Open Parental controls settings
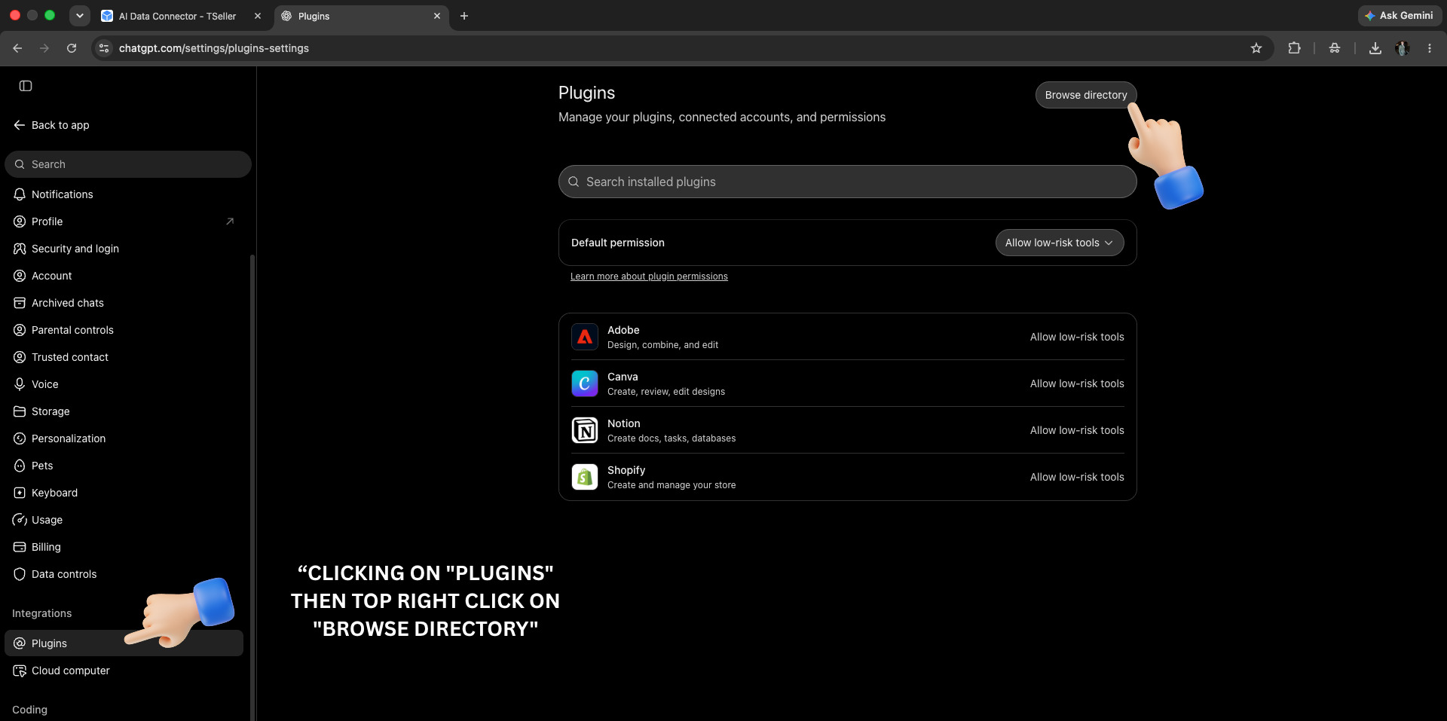The height and width of the screenshot is (721, 1447). click(x=124, y=330)
